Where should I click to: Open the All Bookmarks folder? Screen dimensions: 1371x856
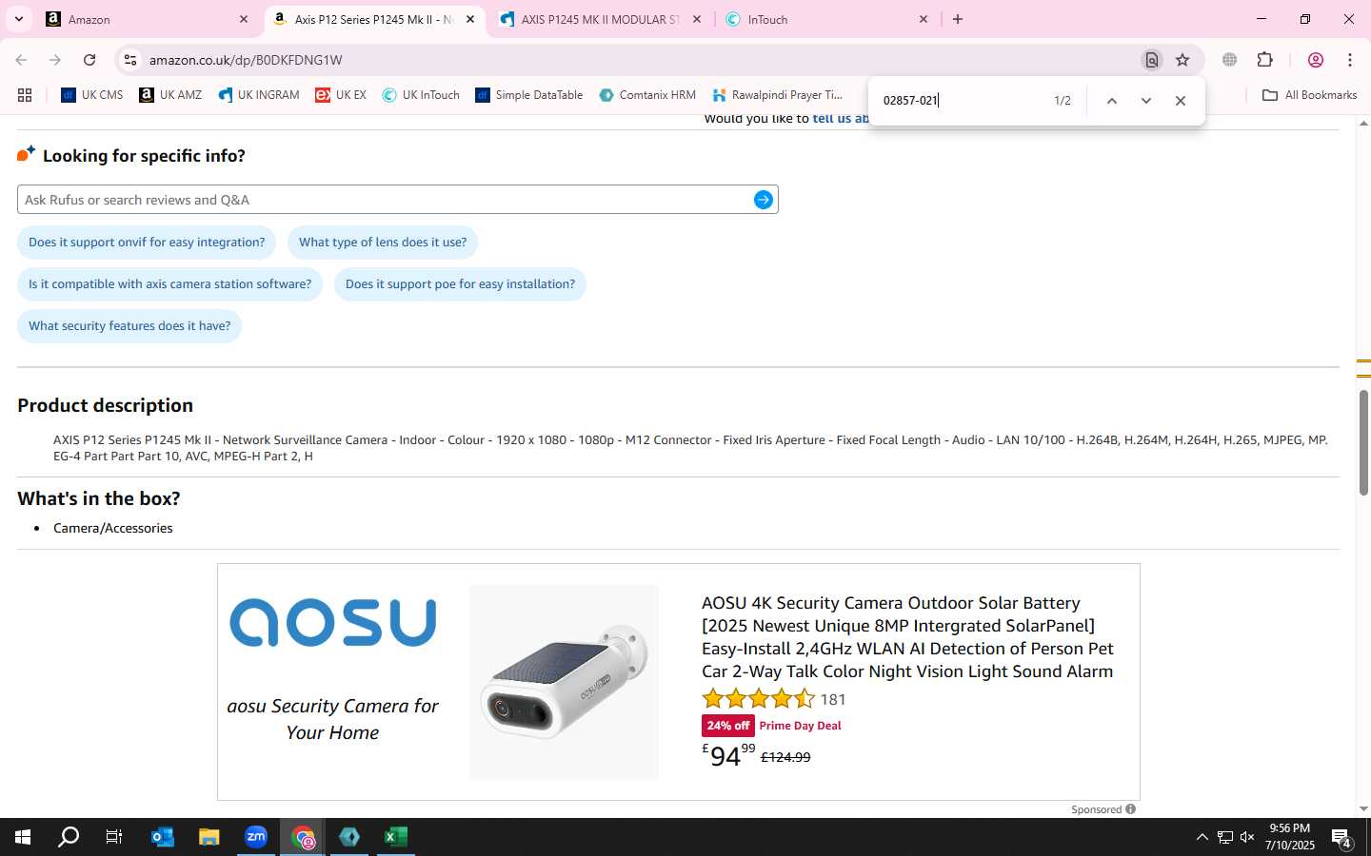(1309, 95)
